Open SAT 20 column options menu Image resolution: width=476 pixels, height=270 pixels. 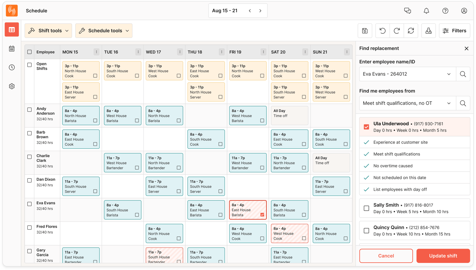305,52
